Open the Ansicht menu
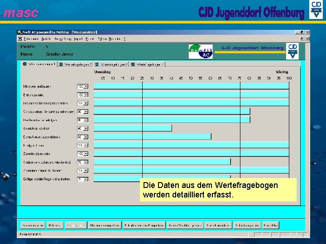326x244 pixels. 46,39
